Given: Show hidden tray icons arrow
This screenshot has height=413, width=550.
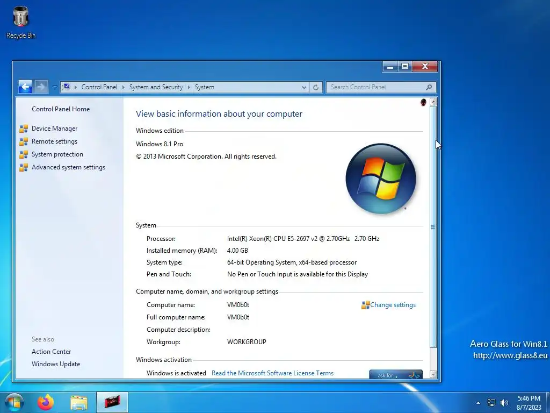Looking at the screenshot, I should 478,403.
